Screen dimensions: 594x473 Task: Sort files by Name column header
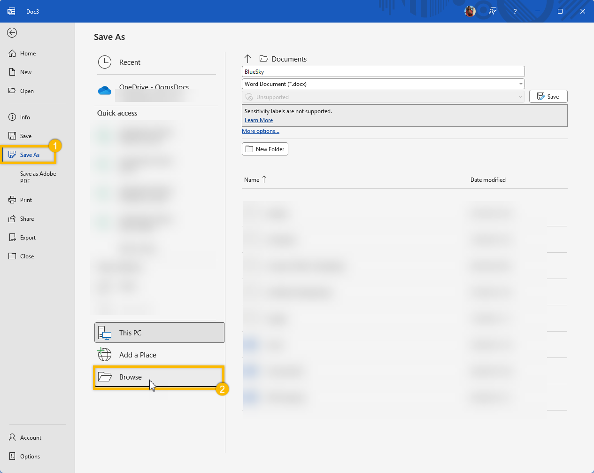[x=252, y=180]
